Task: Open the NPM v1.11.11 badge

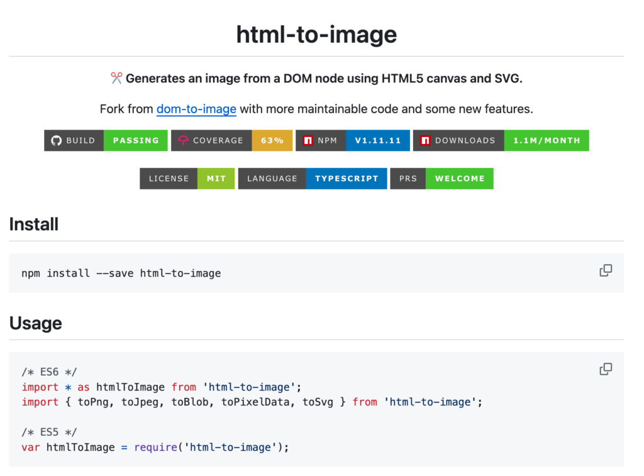Action: pos(353,140)
